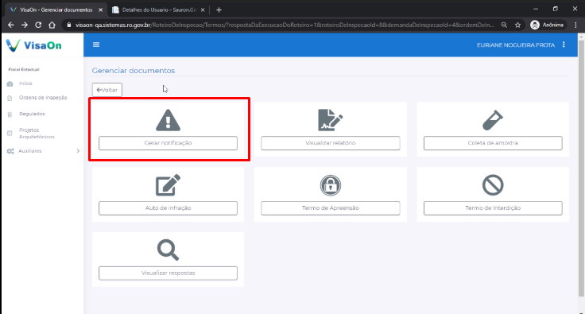Click the test tube sample icon
The width and height of the screenshot is (585, 314).
(493, 120)
